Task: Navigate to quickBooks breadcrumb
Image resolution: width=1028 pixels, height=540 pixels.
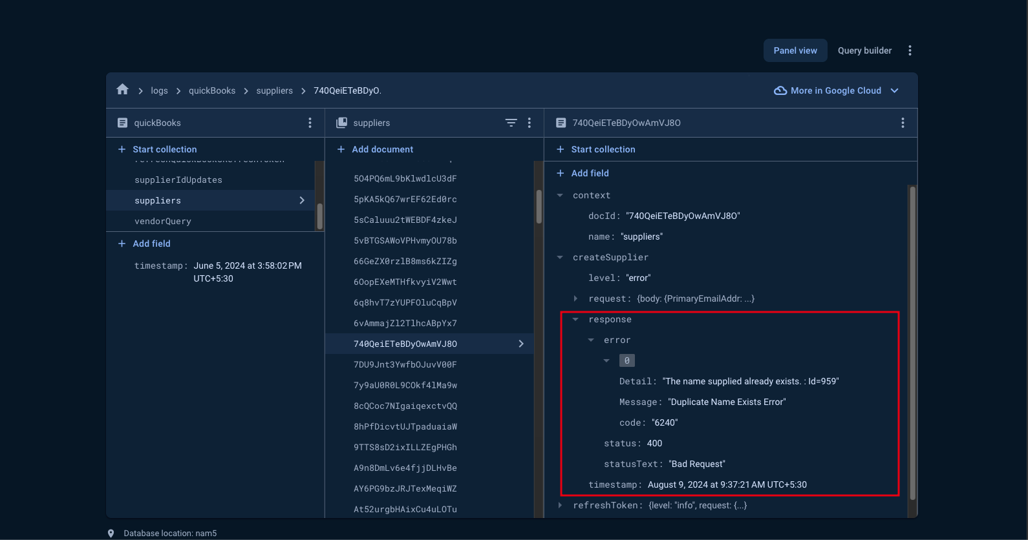Action: (x=212, y=90)
